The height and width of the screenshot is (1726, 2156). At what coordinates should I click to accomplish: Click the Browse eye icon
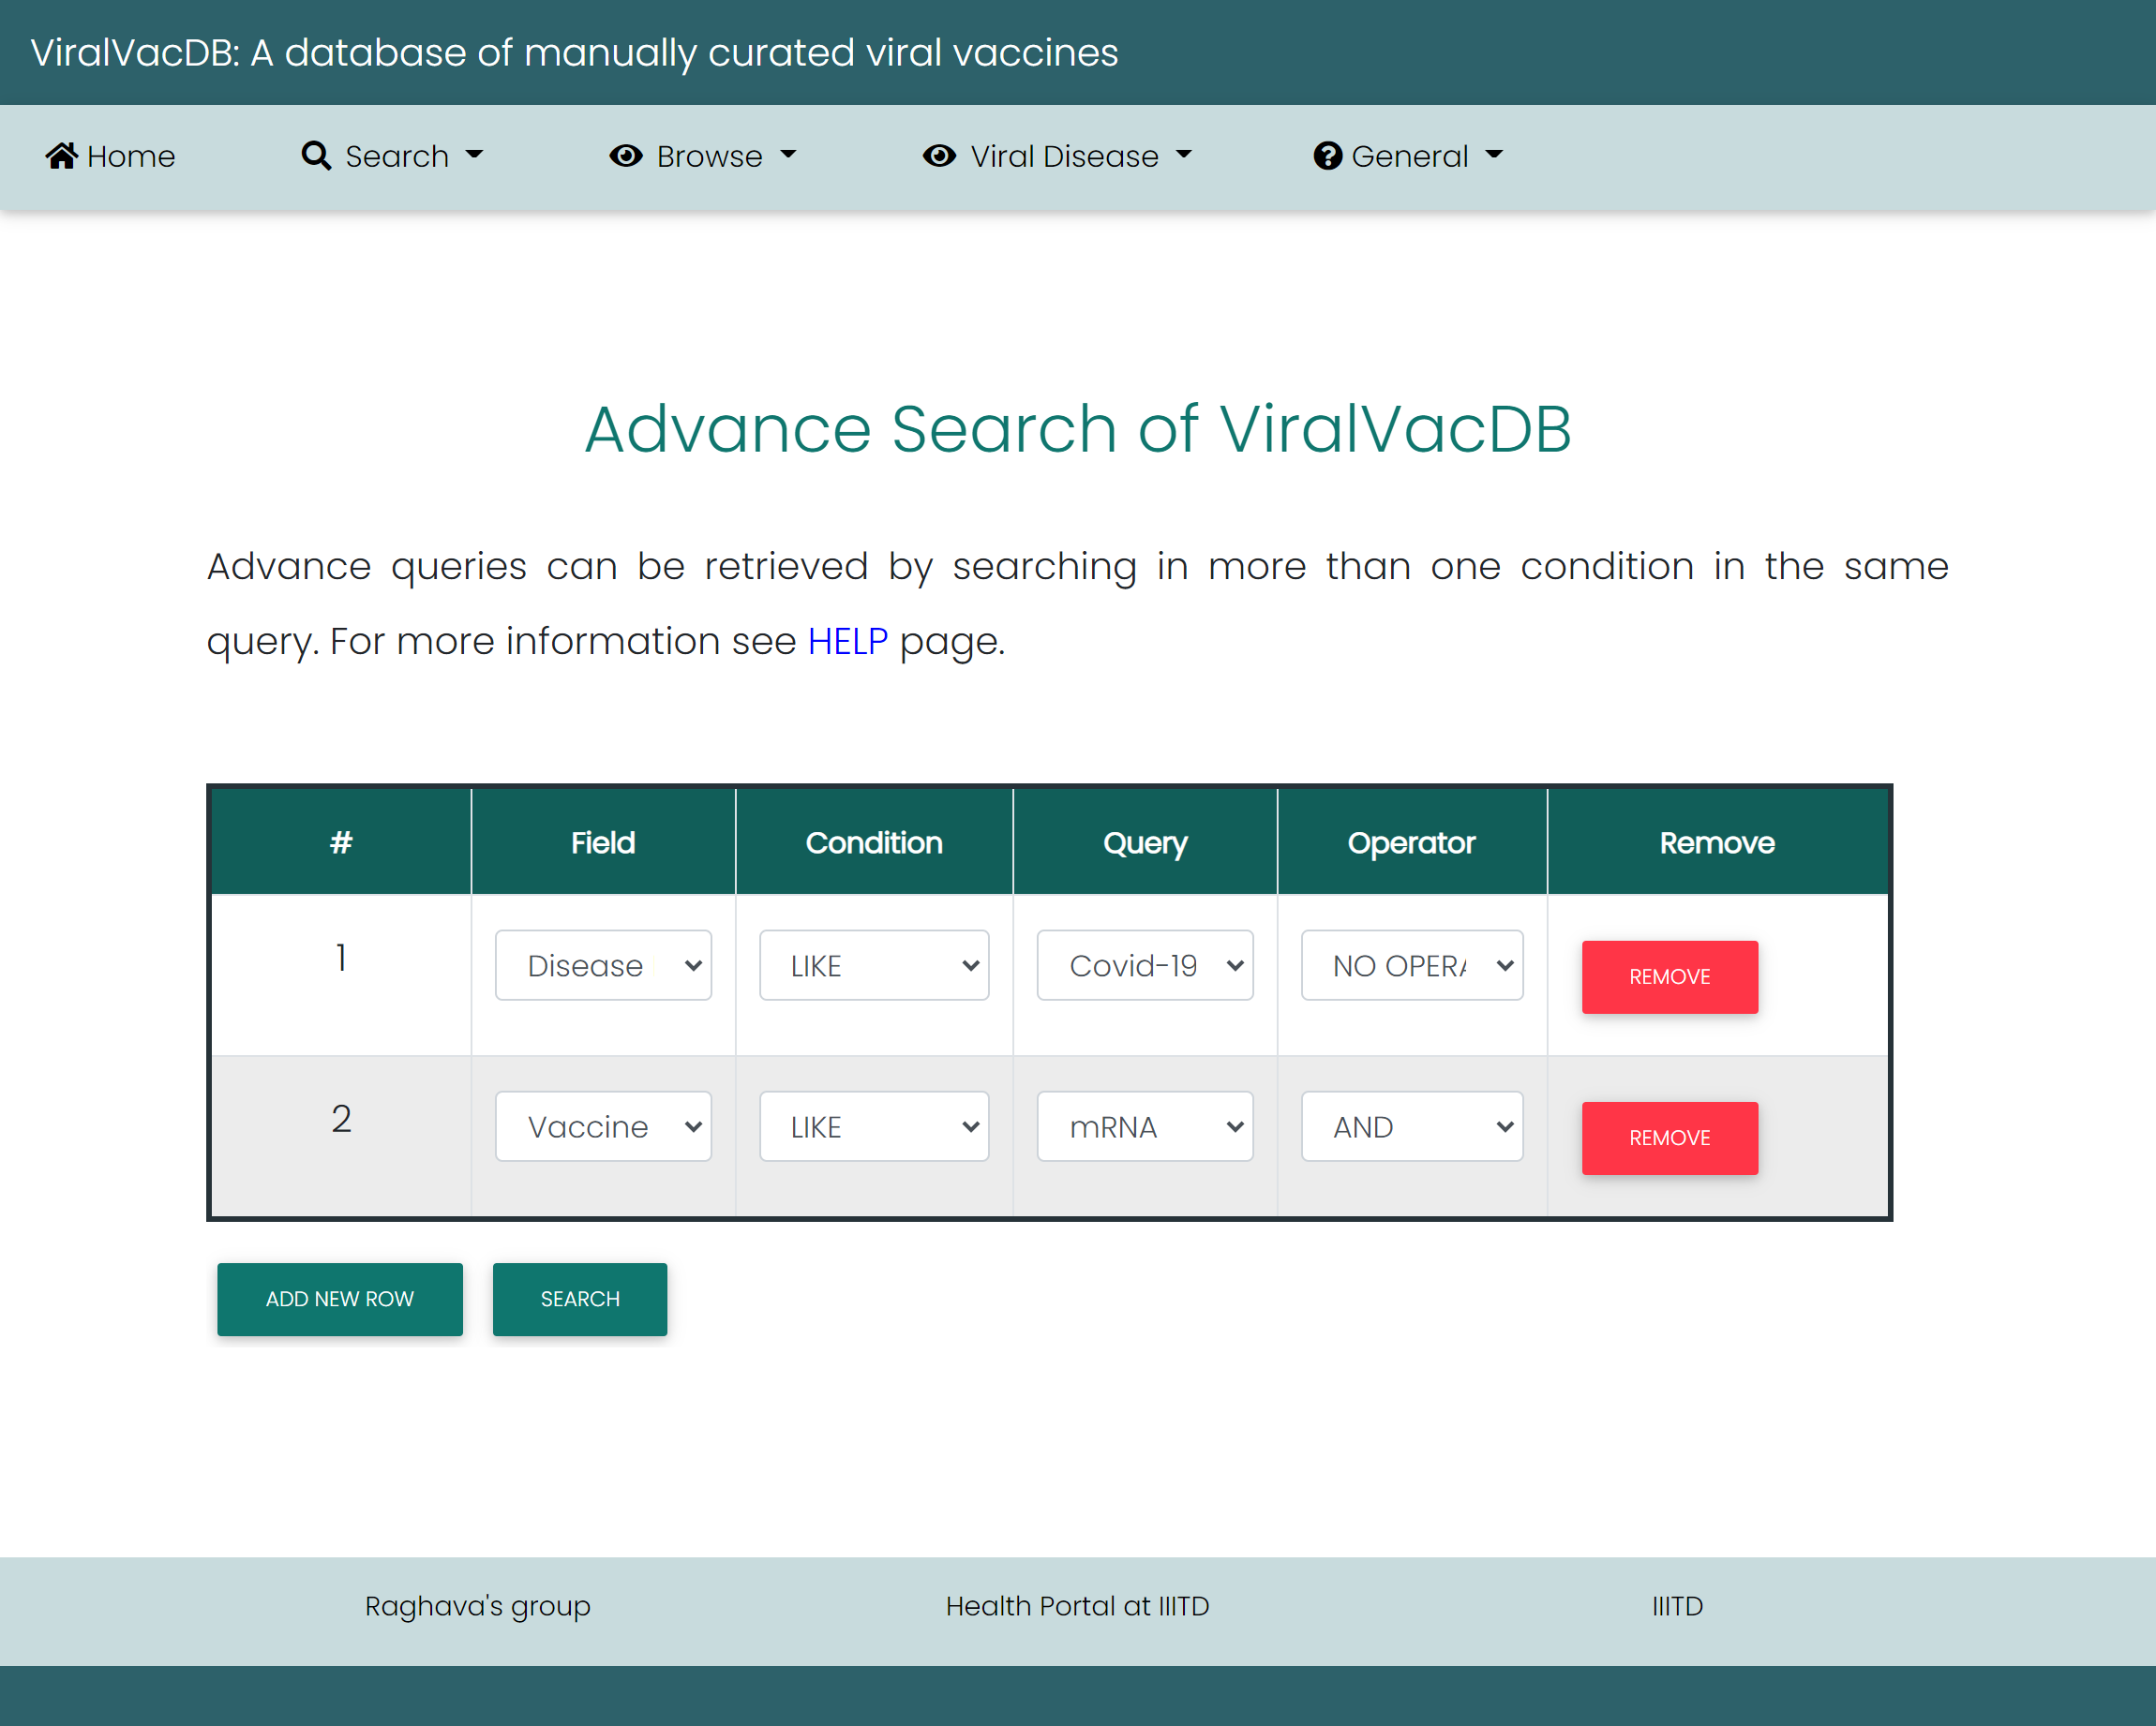[x=626, y=156]
